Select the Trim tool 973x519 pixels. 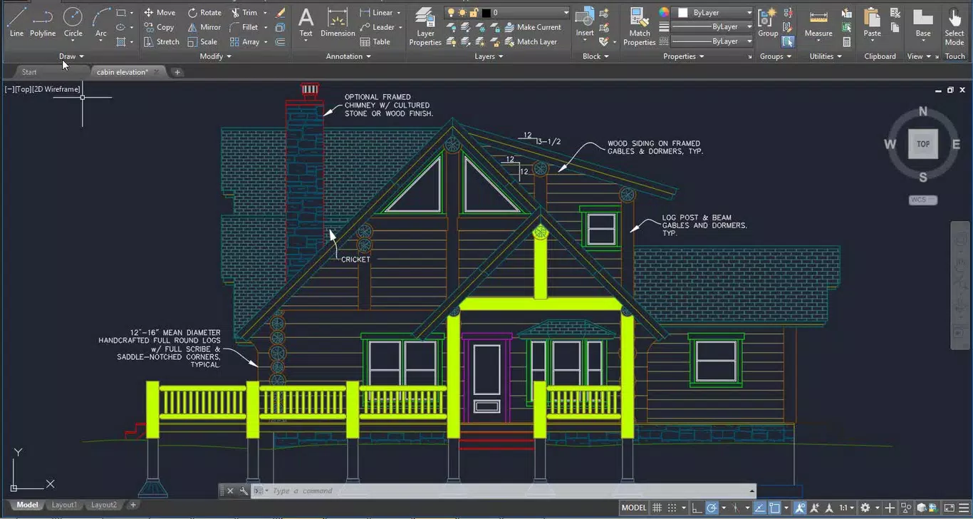point(244,12)
